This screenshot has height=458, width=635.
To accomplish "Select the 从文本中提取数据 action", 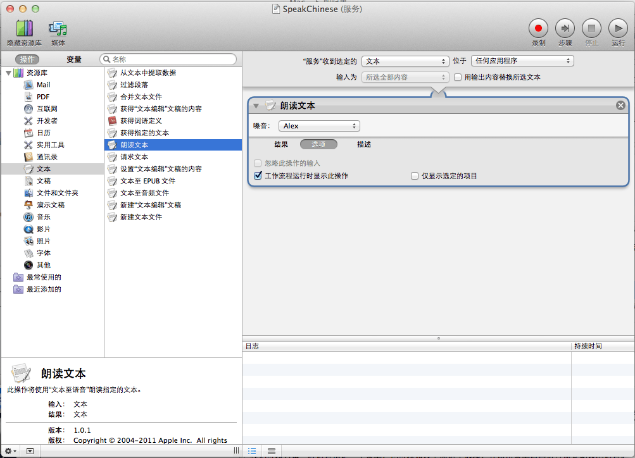I will pos(173,73).
